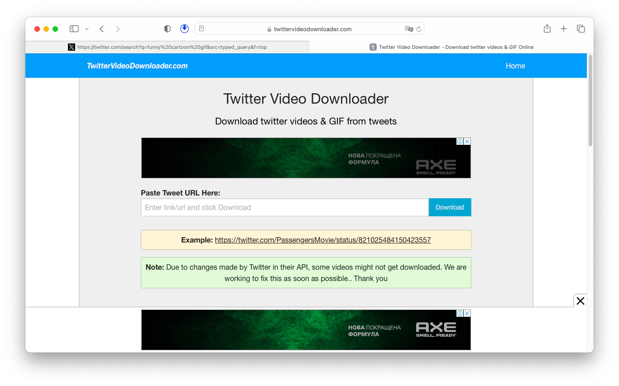Reload the page with refresh icon
This screenshot has height=386, width=619.
[x=419, y=29]
